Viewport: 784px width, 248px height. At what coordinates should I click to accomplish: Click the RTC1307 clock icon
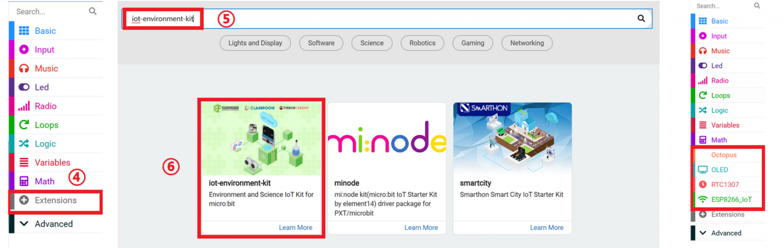(x=703, y=184)
